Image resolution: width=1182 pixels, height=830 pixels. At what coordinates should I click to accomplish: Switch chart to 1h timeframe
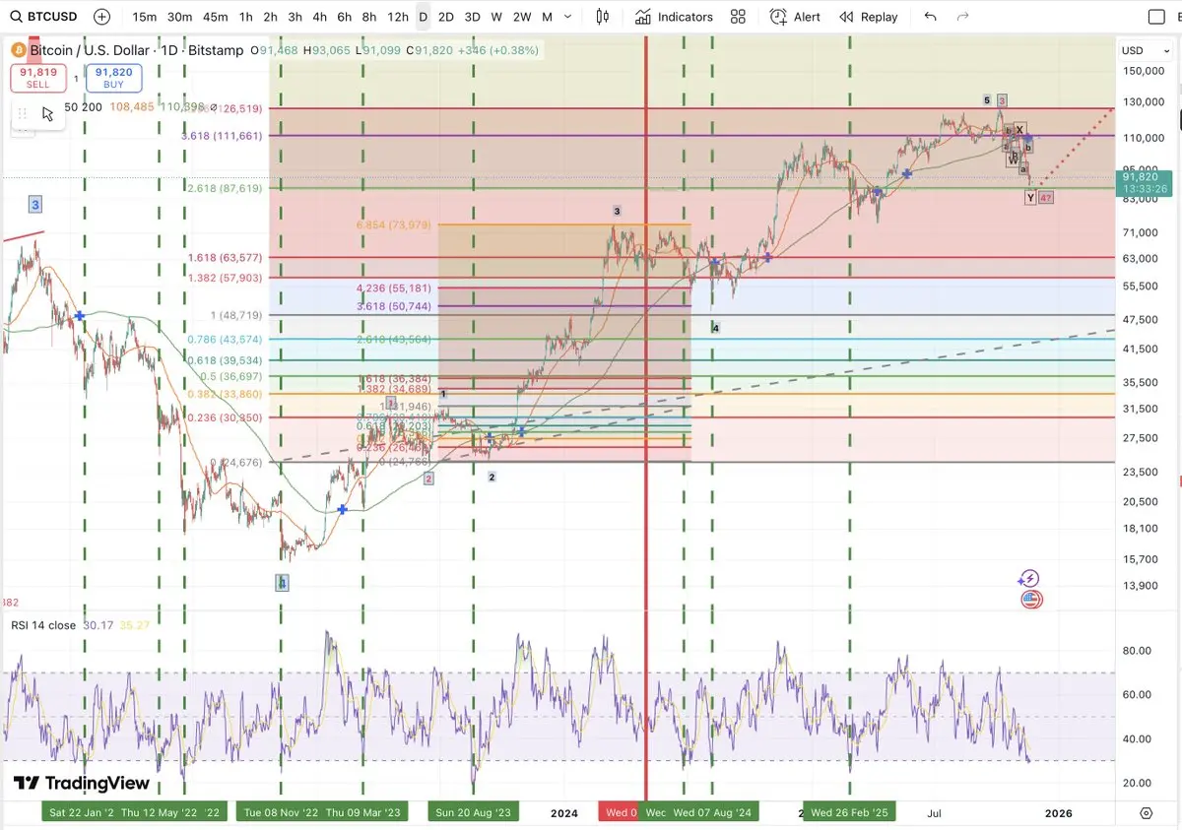246,17
